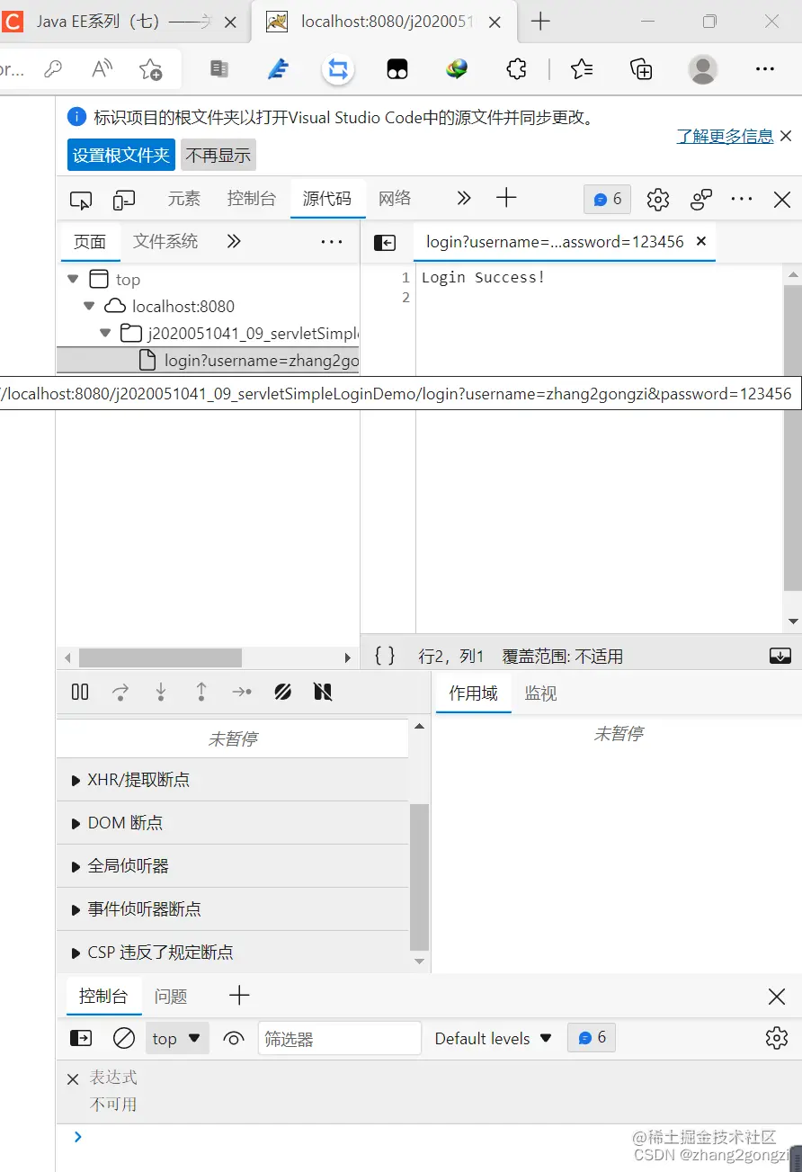Screen dimensions: 802x1172
Task: Open the 问题 drawer tab
Action: 171,996
